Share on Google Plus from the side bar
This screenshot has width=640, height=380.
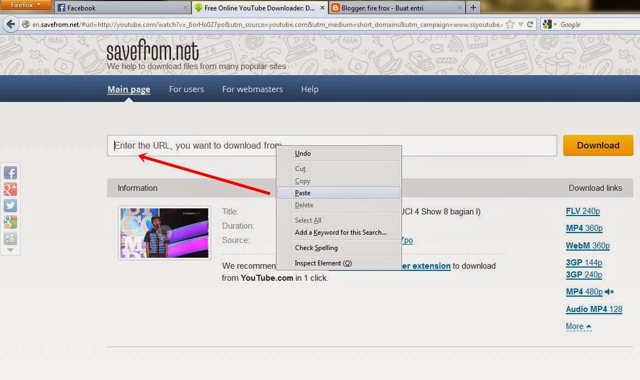coord(10,189)
